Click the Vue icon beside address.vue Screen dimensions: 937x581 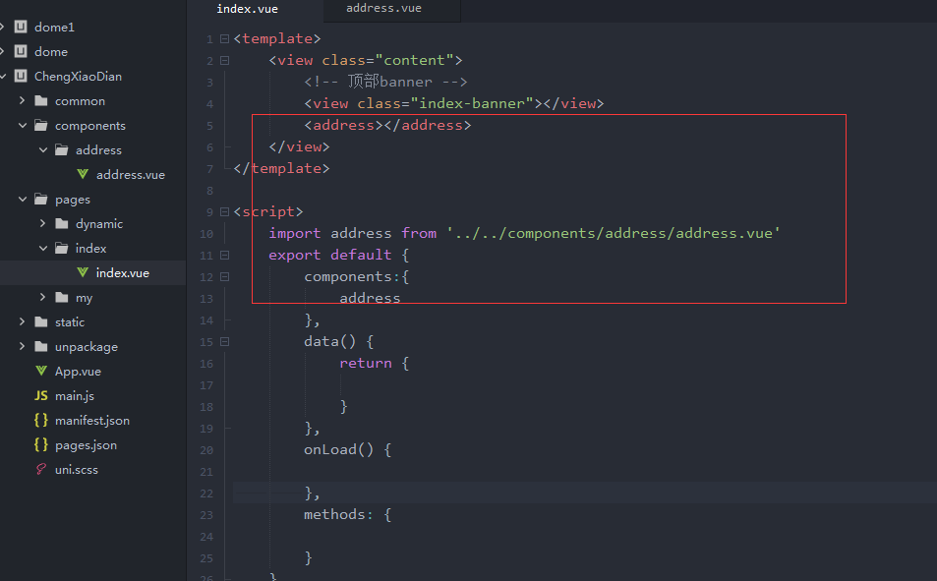point(83,174)
